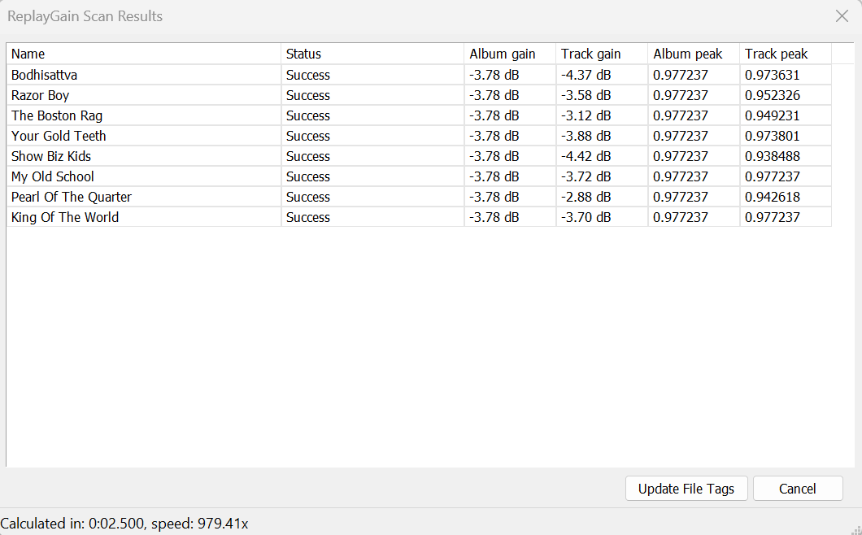This screenshot has height=535, width=862.
Task: Sort by the Status column header
Action: pos(372,54)
